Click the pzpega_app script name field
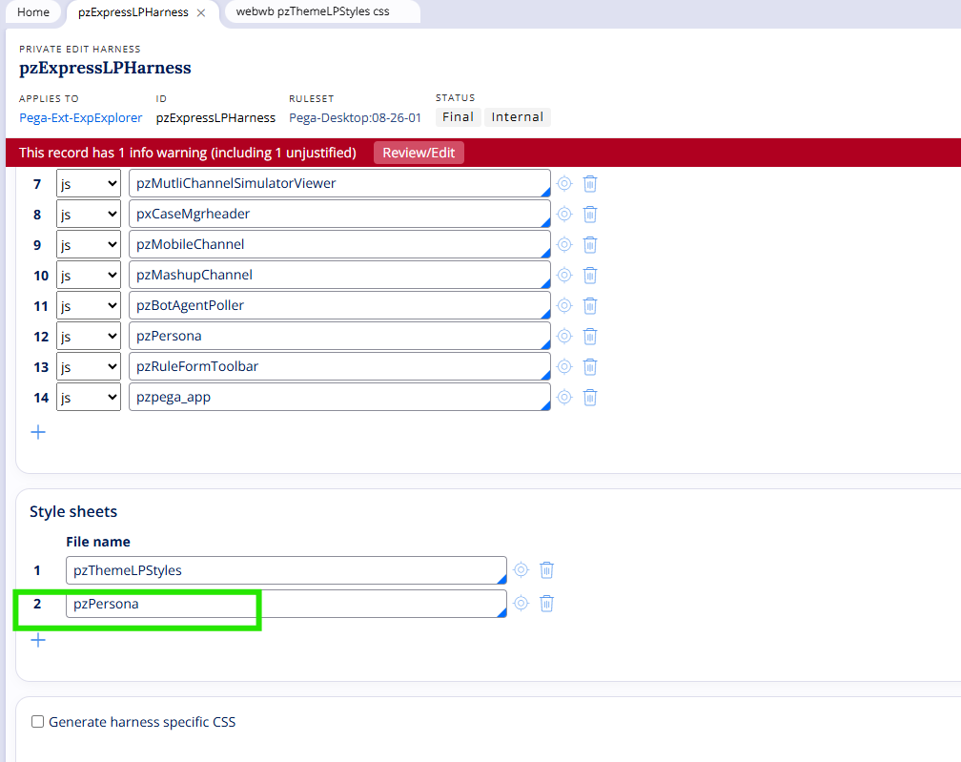The image size is (961, 762). (339, 398)
